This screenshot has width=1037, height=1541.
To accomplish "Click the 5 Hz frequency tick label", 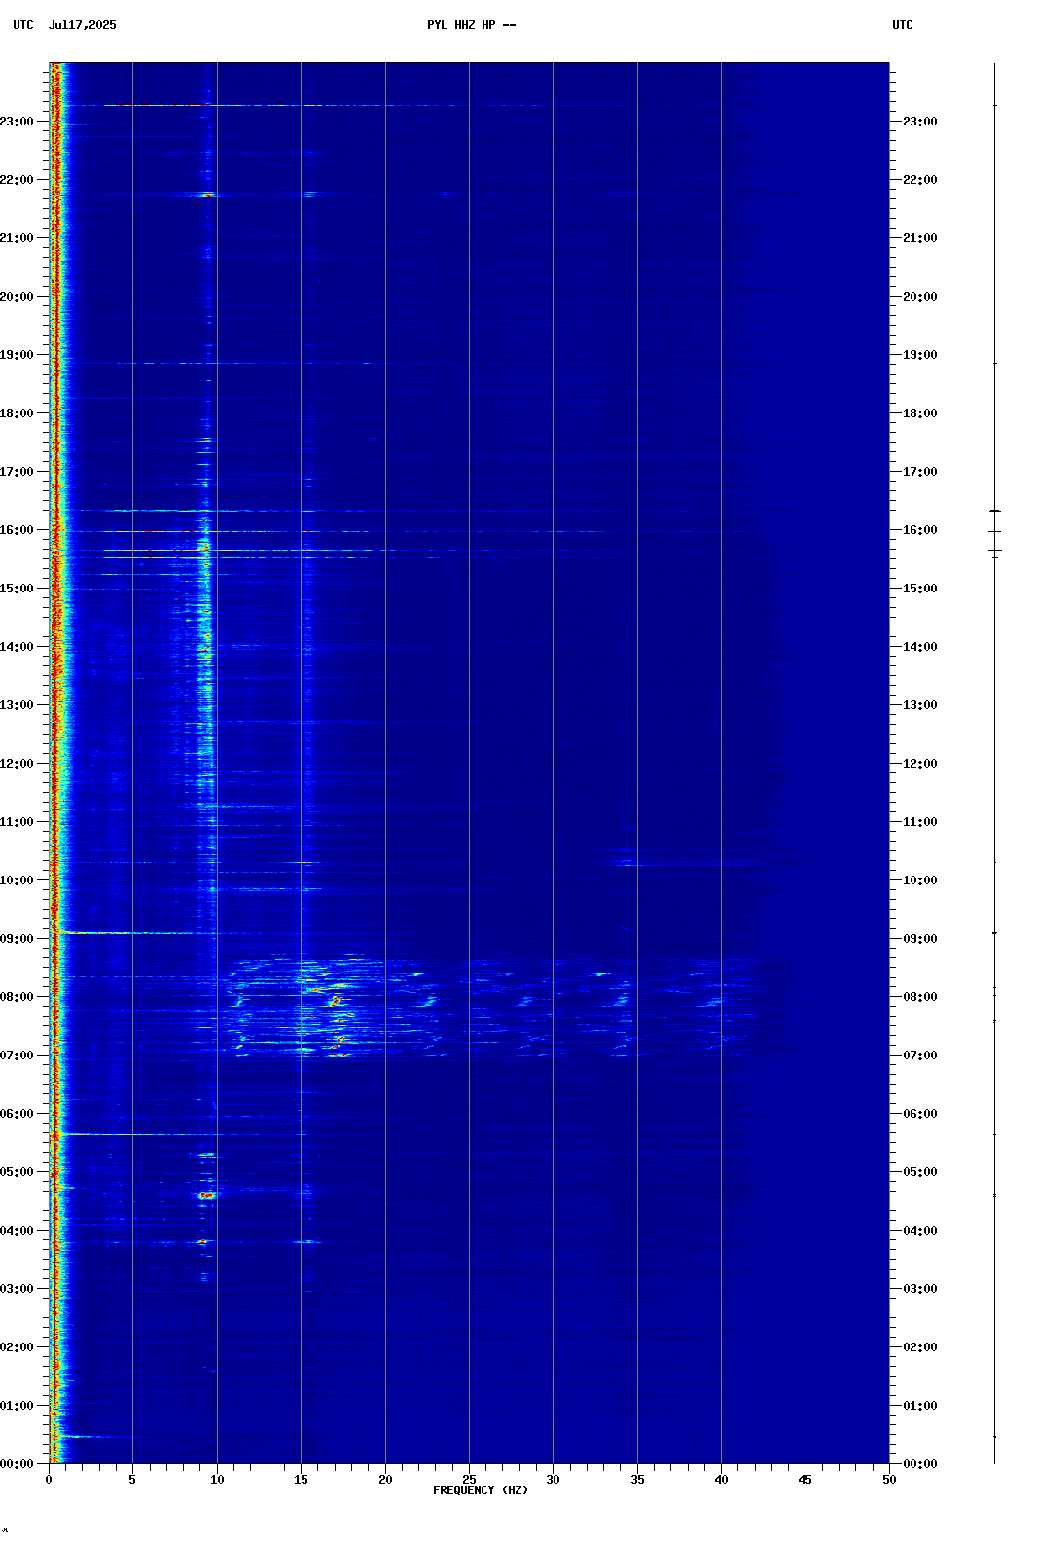I will pyautogui.click(x=132, y=1480).
